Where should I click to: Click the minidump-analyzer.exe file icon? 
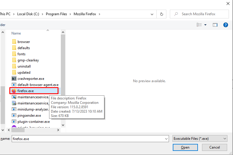point(14,109)
